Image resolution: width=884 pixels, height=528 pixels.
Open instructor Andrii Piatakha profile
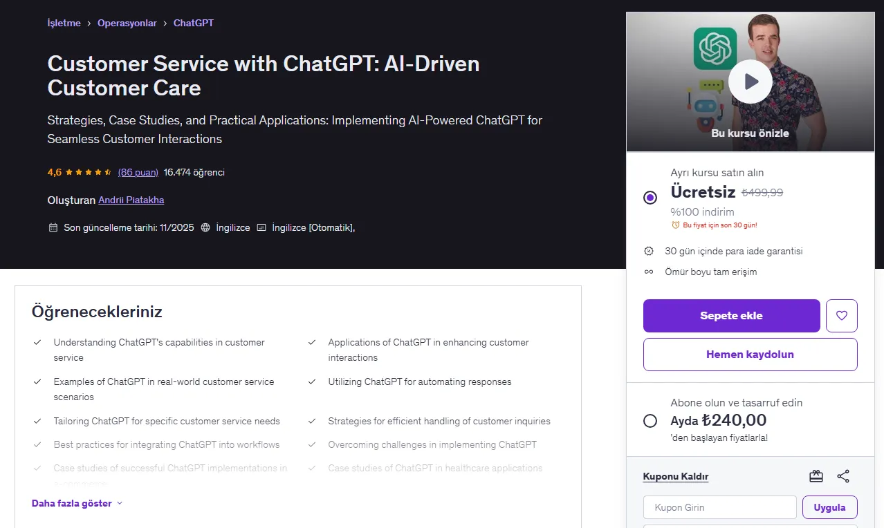[131, 200]
